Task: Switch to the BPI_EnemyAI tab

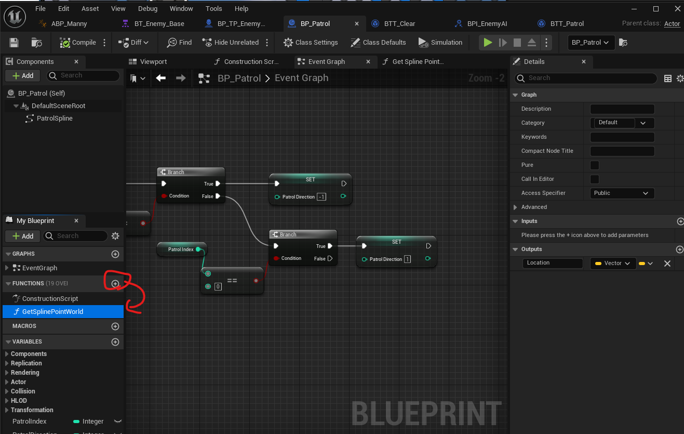Action: (481, 23)
